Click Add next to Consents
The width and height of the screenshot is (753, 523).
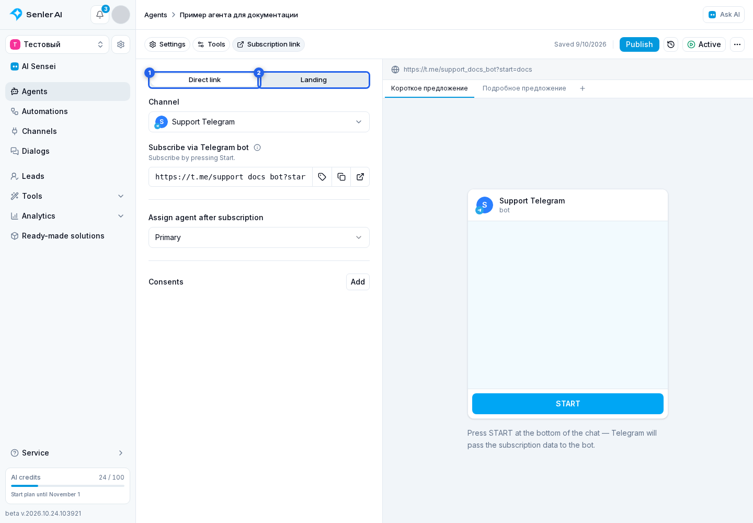click(358, 282)
